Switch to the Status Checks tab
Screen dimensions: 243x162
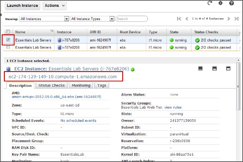point(52,85)
